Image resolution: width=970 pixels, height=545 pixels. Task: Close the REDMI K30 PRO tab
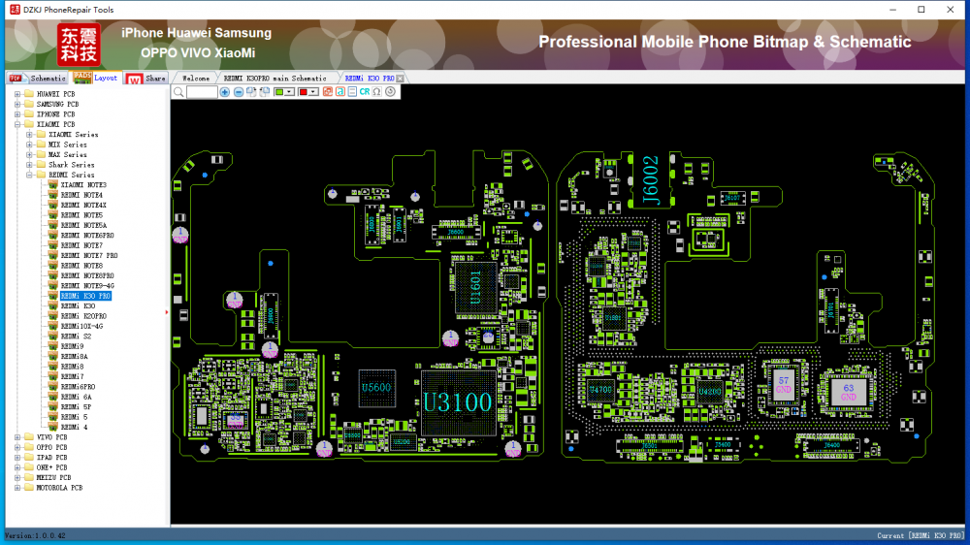click(400, 78)
